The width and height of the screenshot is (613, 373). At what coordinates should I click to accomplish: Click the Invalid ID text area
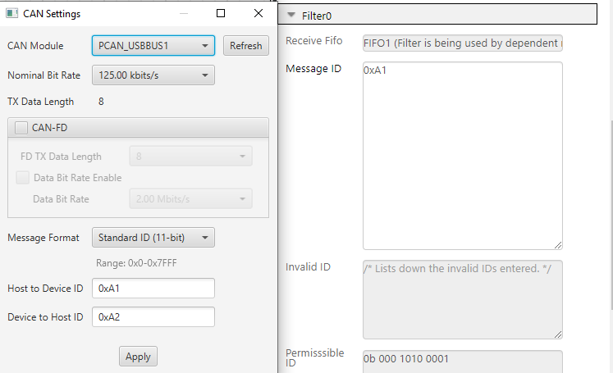coord(462,299)
